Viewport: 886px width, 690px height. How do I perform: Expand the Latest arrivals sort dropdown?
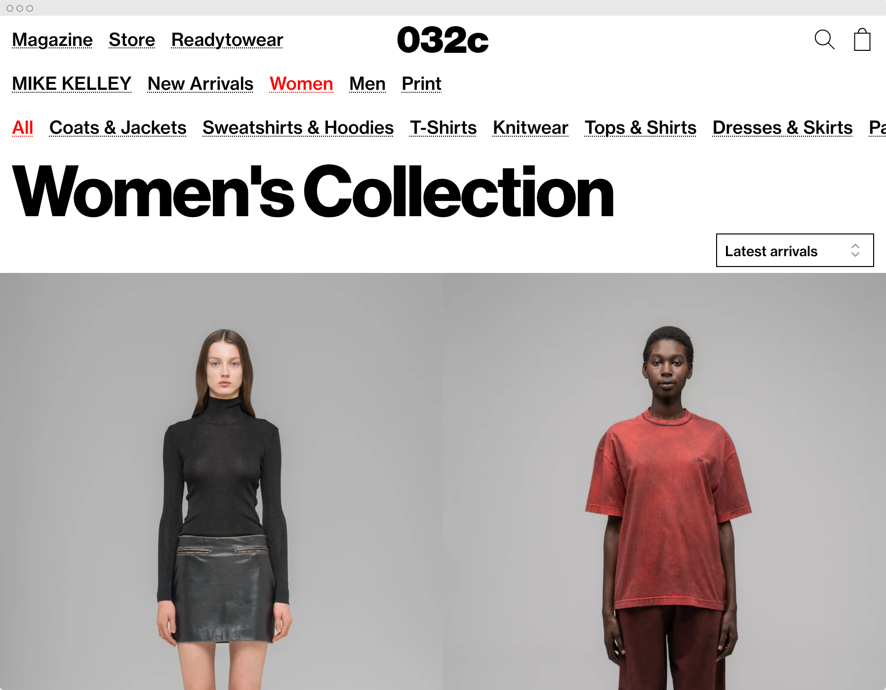point(795,250)
